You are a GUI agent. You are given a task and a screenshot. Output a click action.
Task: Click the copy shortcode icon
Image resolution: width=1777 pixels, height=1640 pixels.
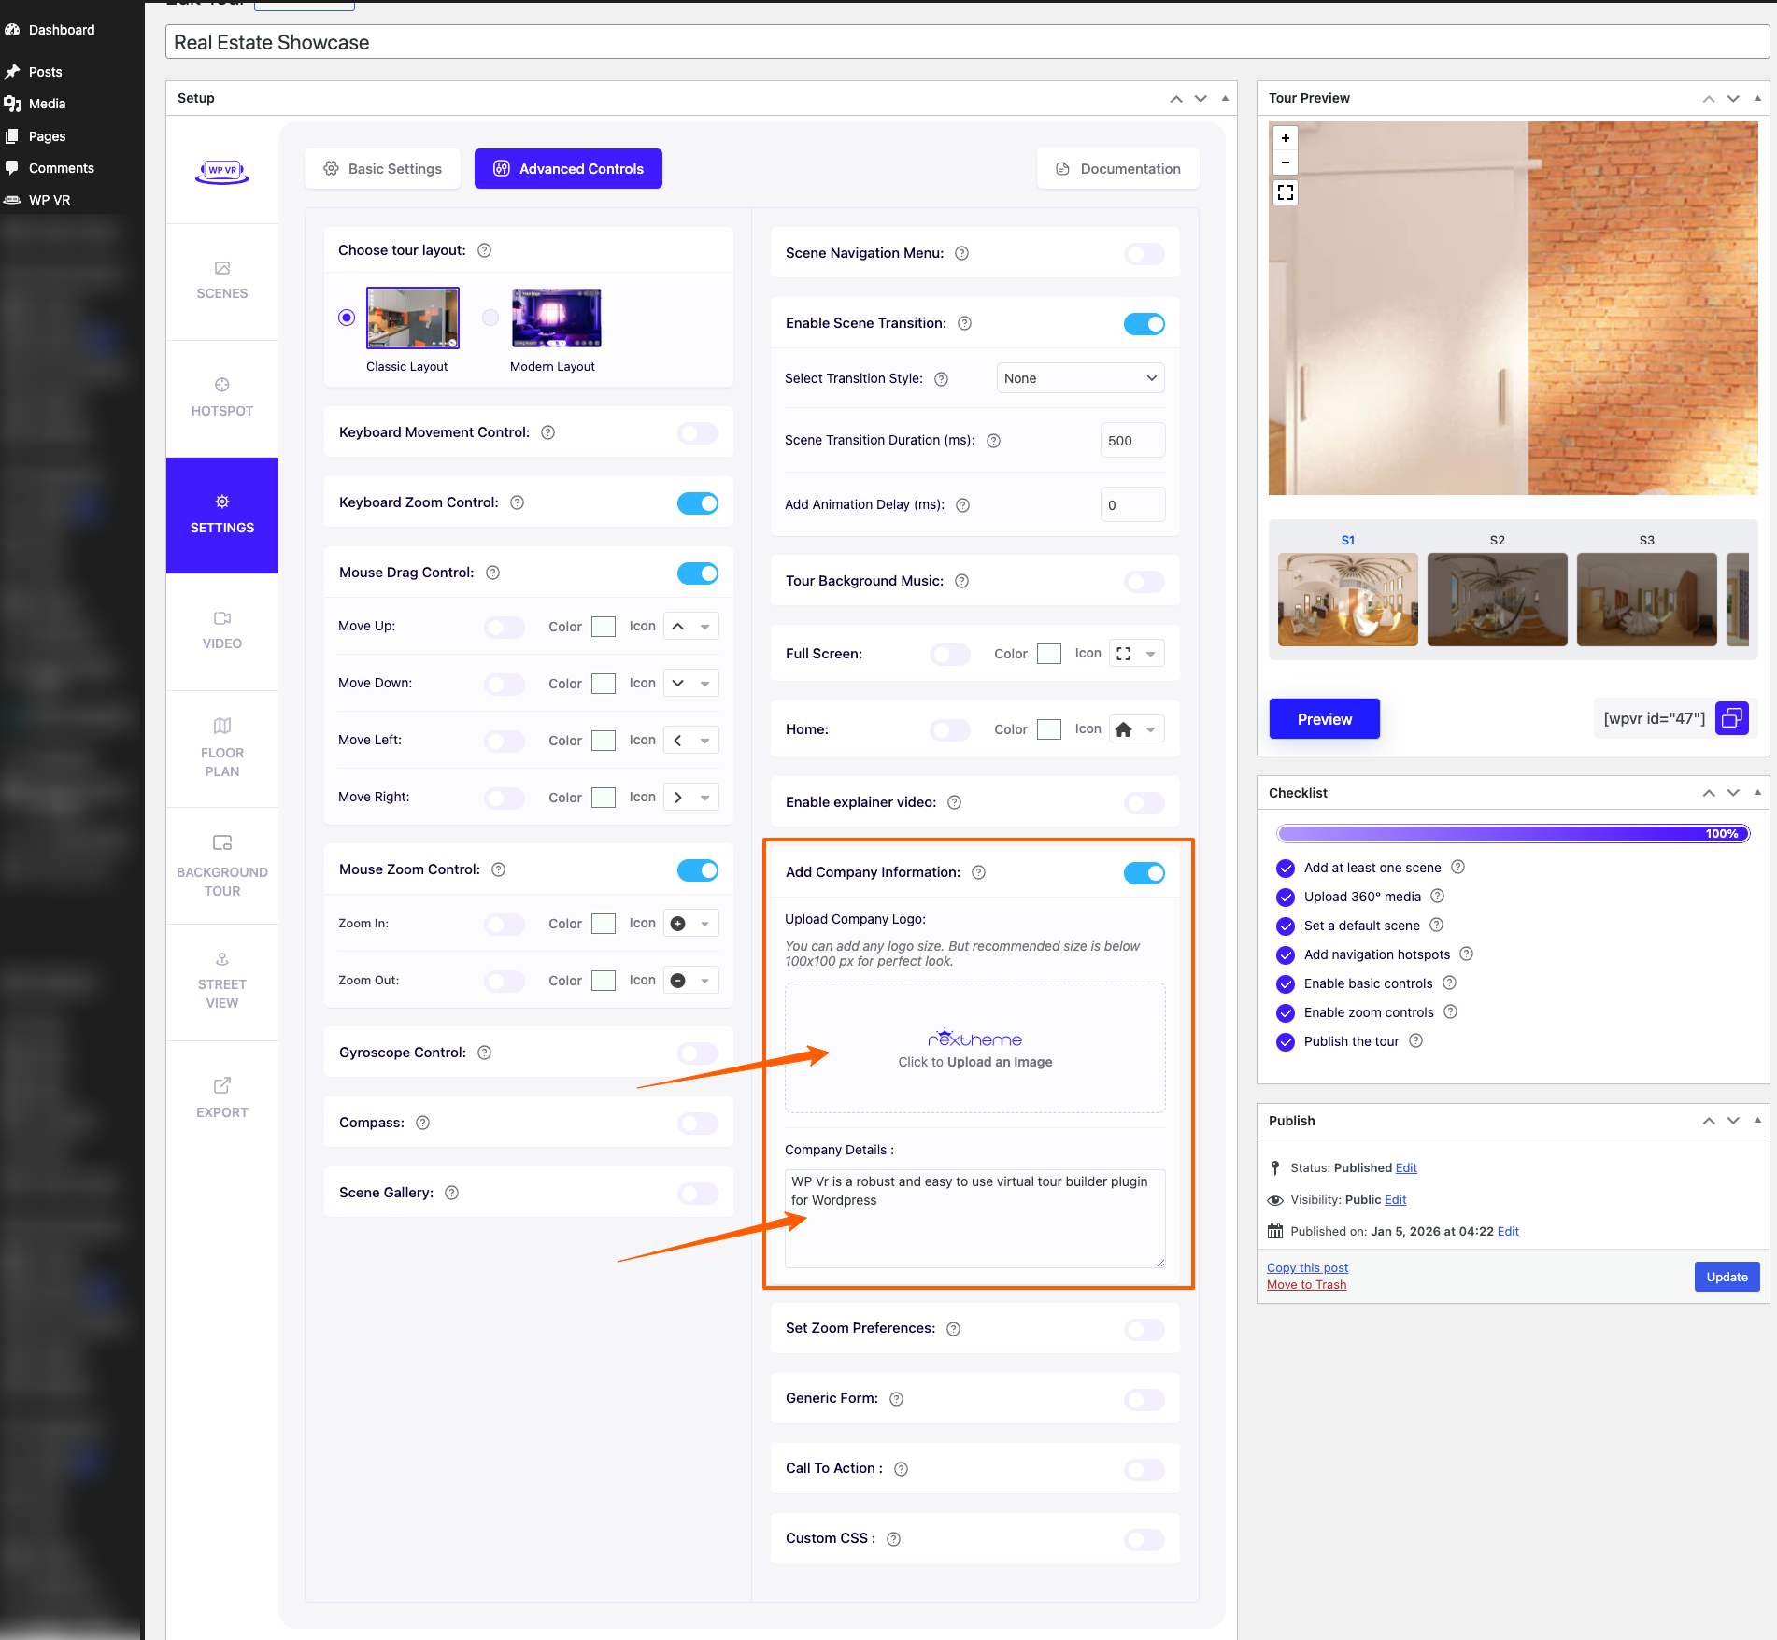coord(1731,718)
